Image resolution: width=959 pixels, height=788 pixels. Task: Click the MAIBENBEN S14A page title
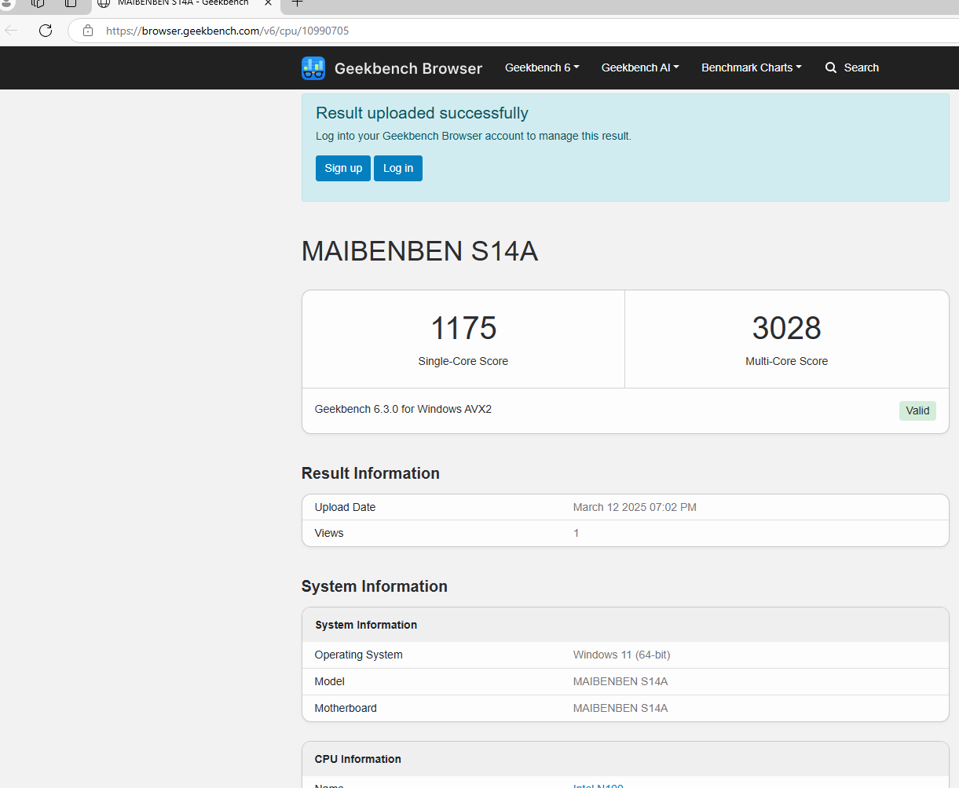[420, 251]
